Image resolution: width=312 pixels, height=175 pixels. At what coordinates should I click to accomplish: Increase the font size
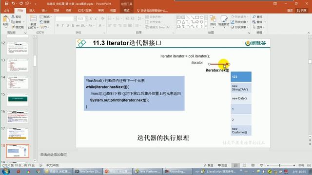point(91,18)
